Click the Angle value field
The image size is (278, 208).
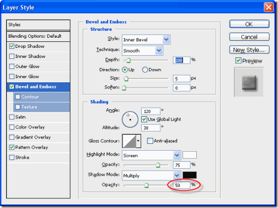click(x=151, y=111)
